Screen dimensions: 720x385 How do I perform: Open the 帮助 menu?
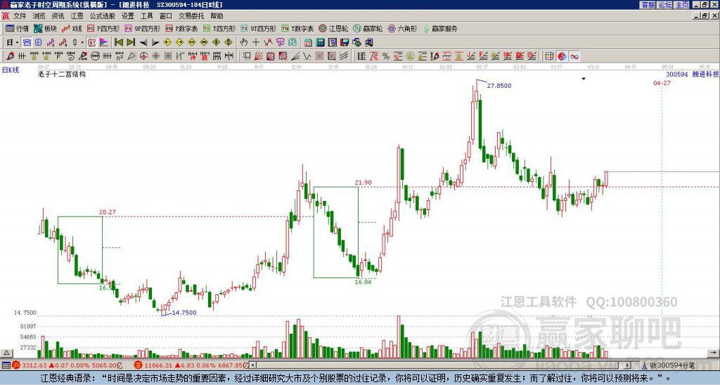click(x=217, y=16)
